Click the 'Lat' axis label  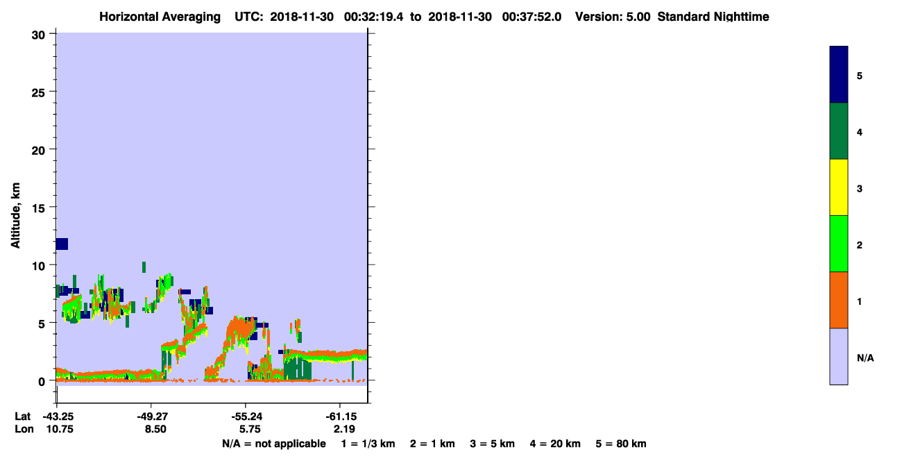tap(23, 416)
